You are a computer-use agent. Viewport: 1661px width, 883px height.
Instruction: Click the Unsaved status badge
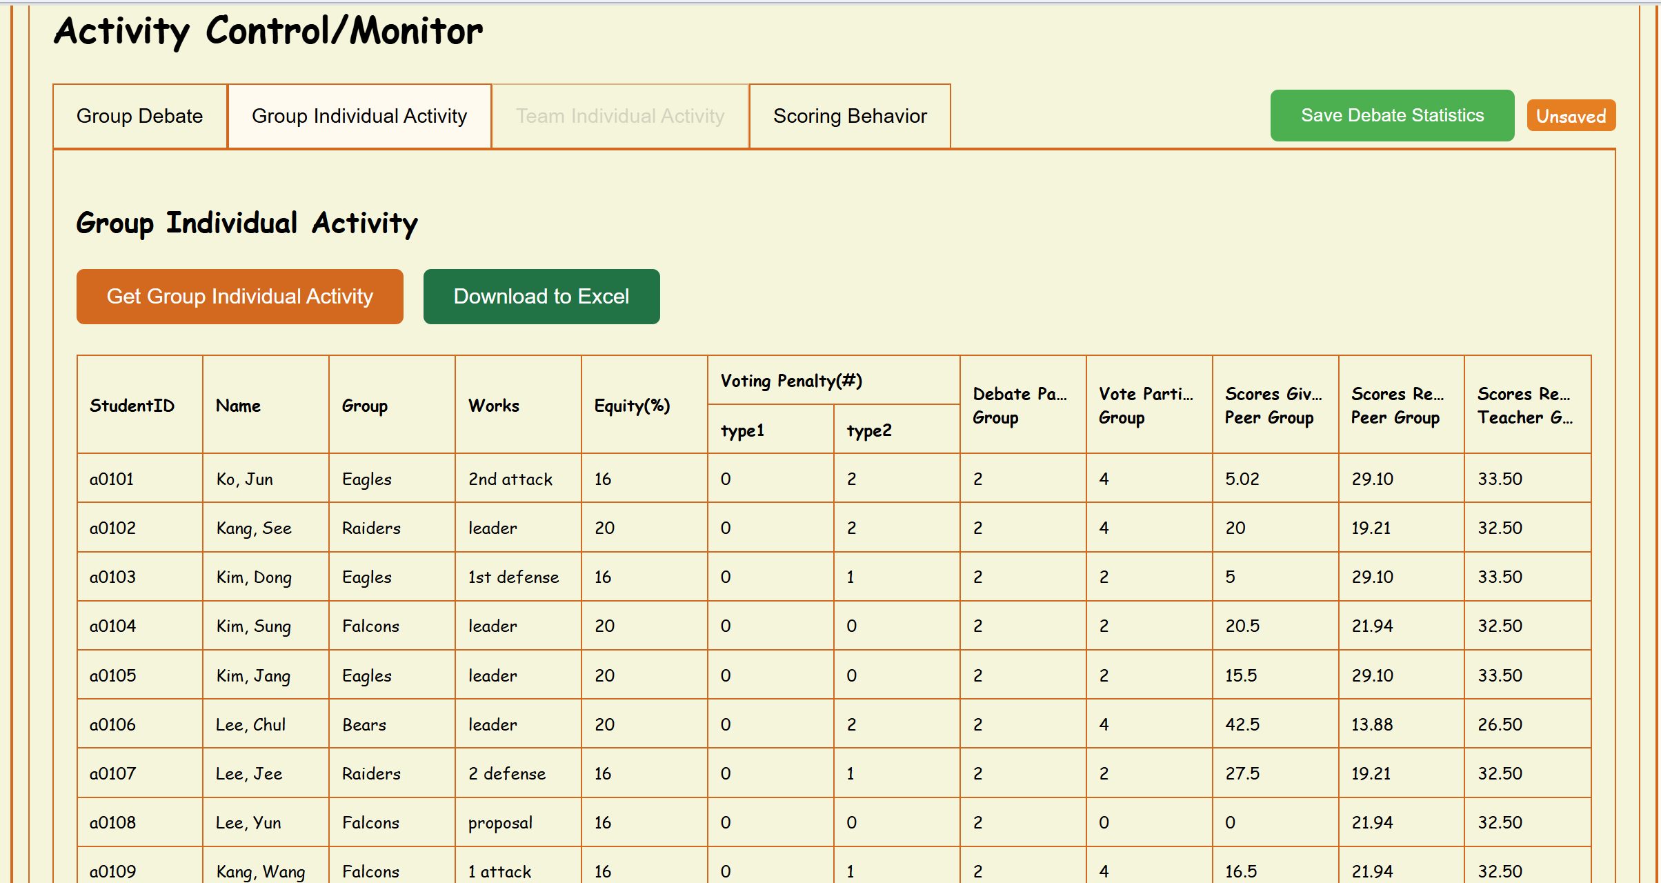click(x=1571, y=116)
